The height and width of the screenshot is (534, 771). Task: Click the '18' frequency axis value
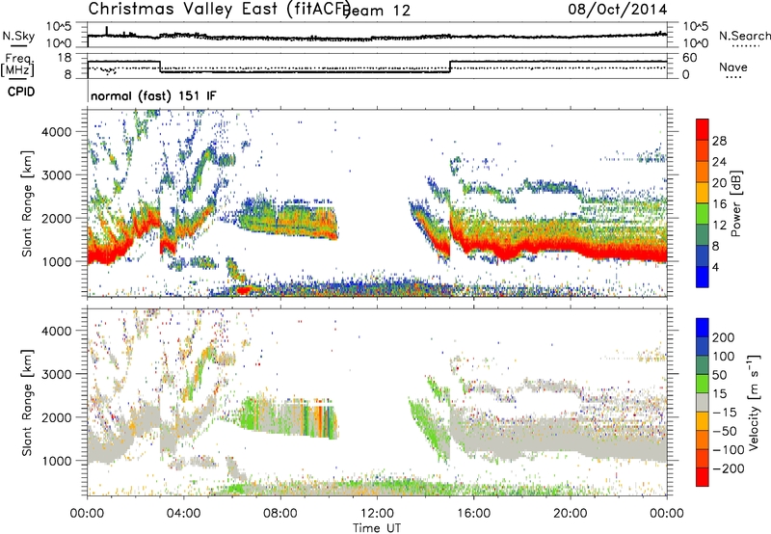[x=65, y=58]
